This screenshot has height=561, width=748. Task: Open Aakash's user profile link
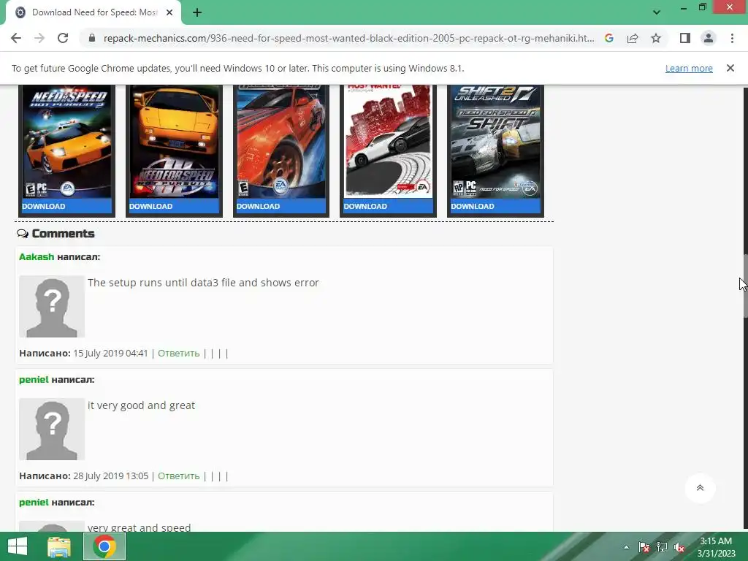click(x=37, y=256)
